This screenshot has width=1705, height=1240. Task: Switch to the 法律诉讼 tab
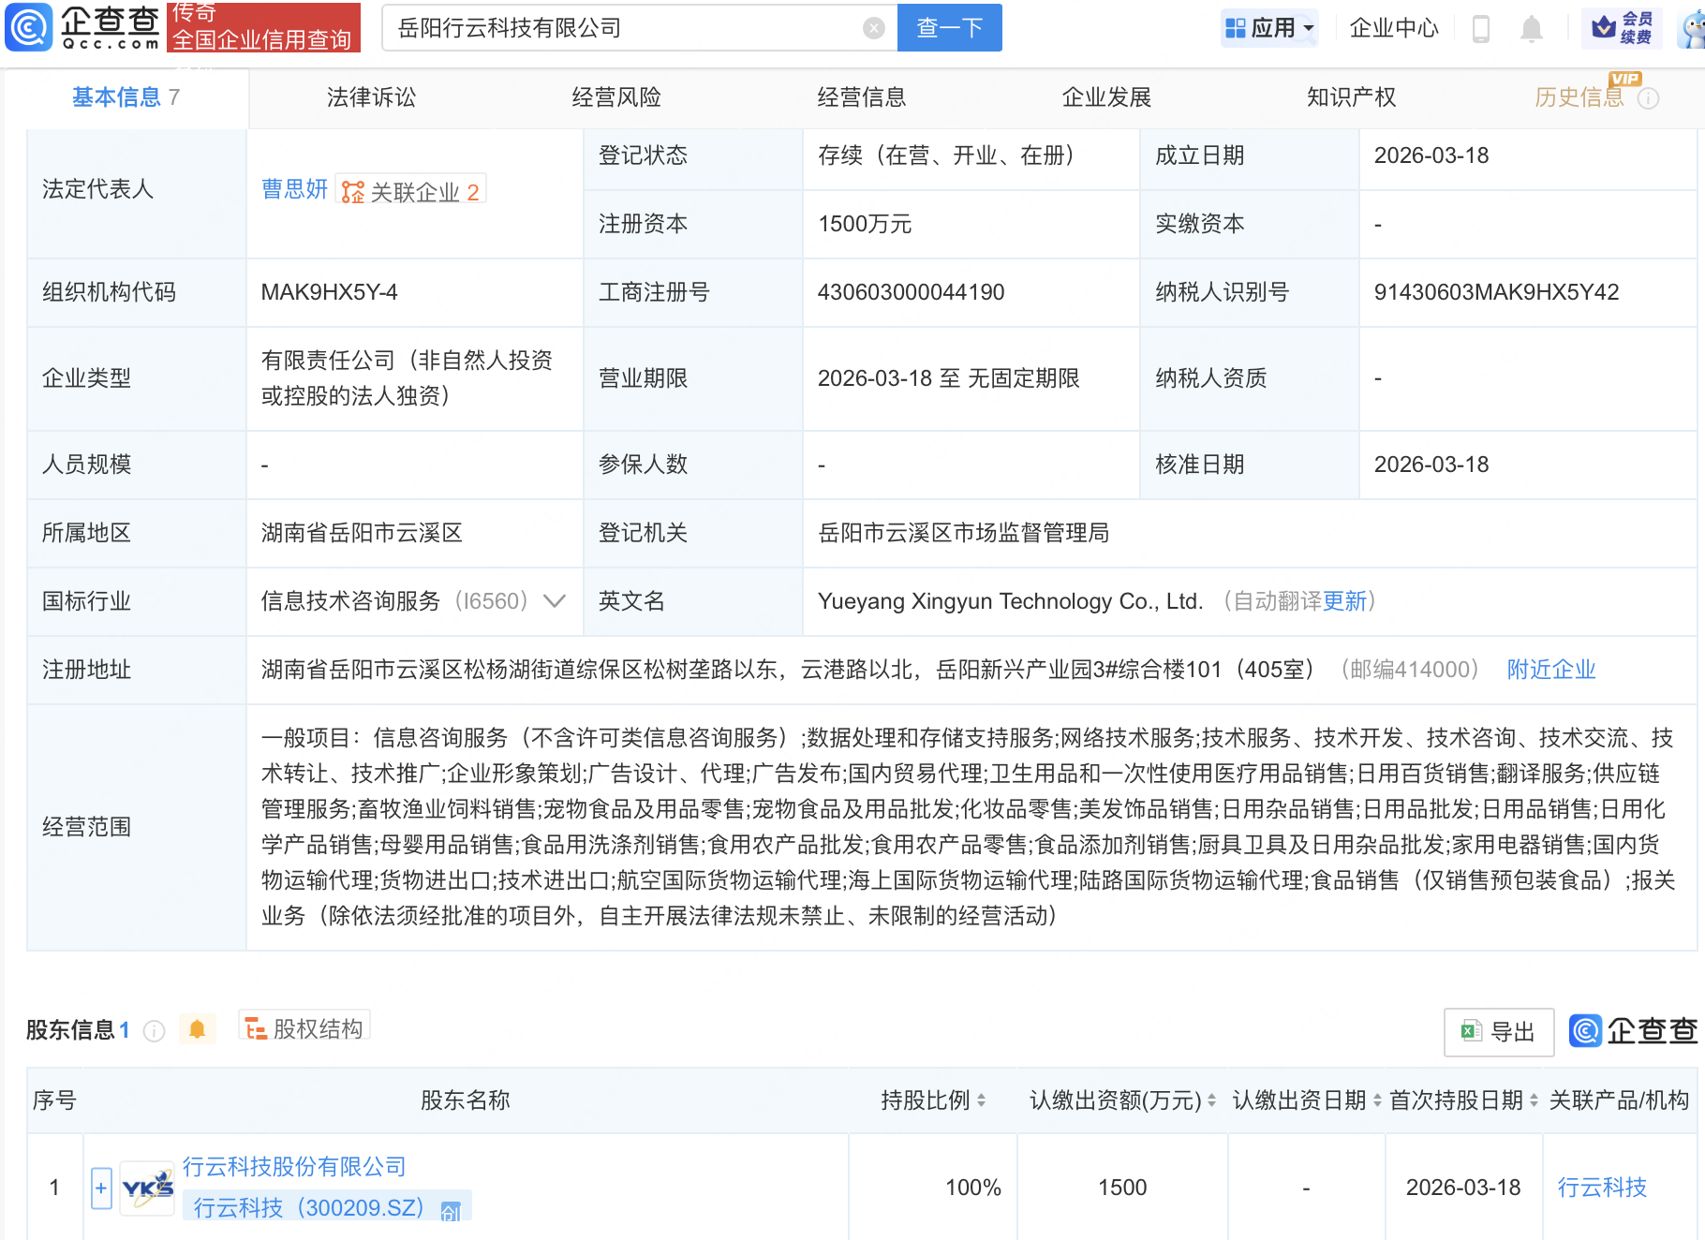point(371,96)
